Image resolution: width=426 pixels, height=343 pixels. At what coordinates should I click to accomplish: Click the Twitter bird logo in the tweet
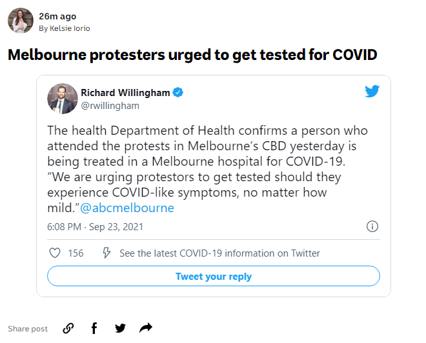pyautogui.click(x=372, y=92)
